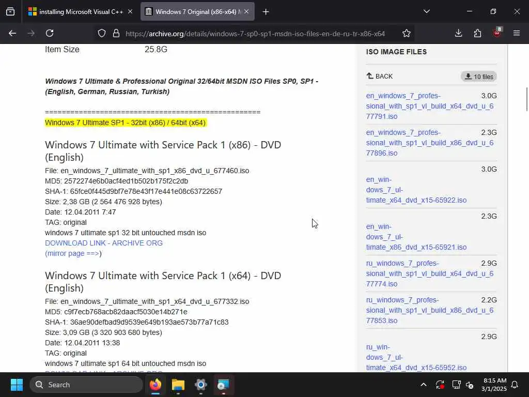Open the extensions puzzle icon

pyautogui.click(x=477, y=33)
